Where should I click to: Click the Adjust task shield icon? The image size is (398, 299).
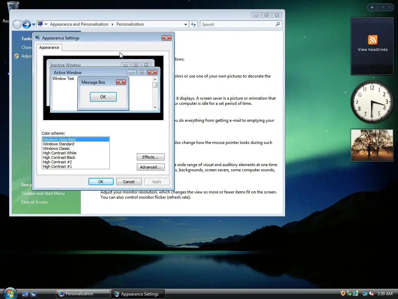tap(17, 56)
